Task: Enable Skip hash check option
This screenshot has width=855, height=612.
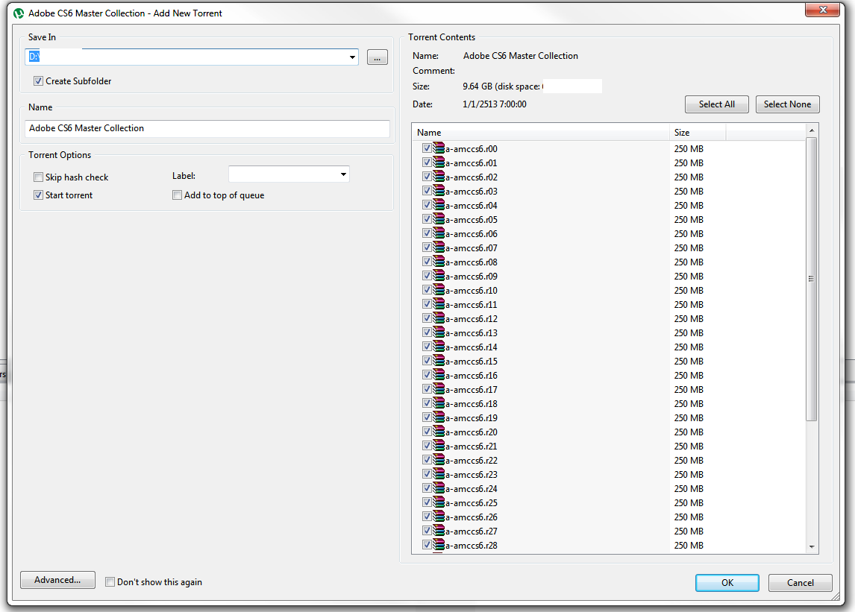Action: coord(38,177)
